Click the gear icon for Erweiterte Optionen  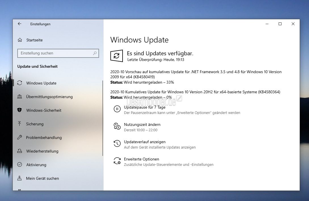pyautogui.click(x=117, y=161)
